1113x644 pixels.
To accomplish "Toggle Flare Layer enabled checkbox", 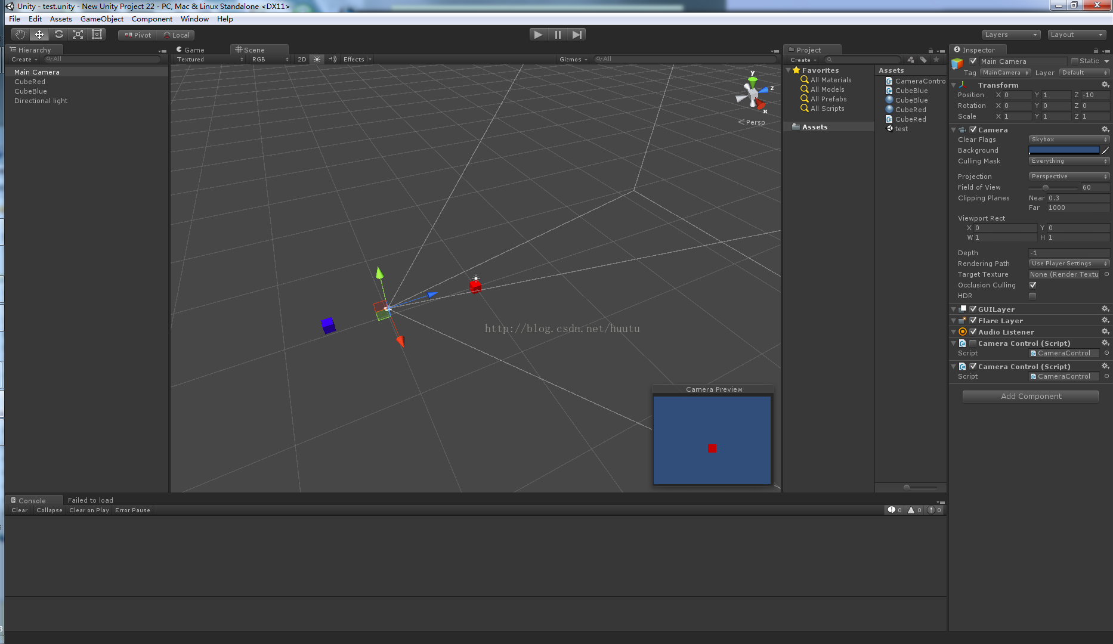I will [973, 320].
